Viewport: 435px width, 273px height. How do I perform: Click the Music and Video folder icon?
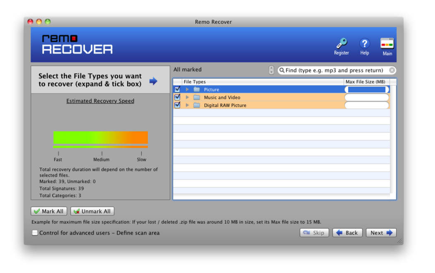197,97
